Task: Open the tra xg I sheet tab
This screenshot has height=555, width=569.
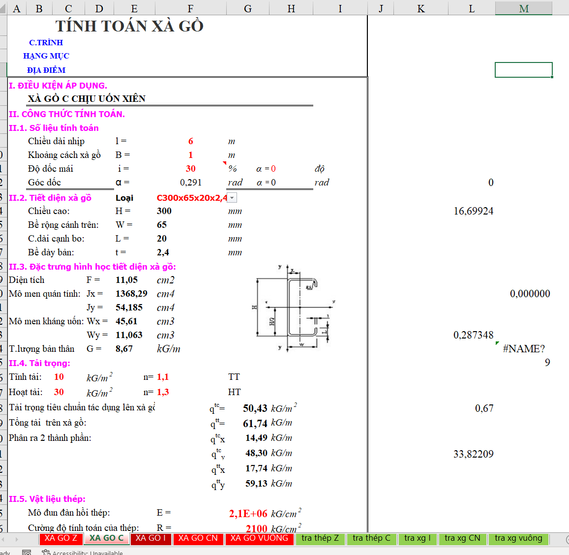Action: click(417, 538)
